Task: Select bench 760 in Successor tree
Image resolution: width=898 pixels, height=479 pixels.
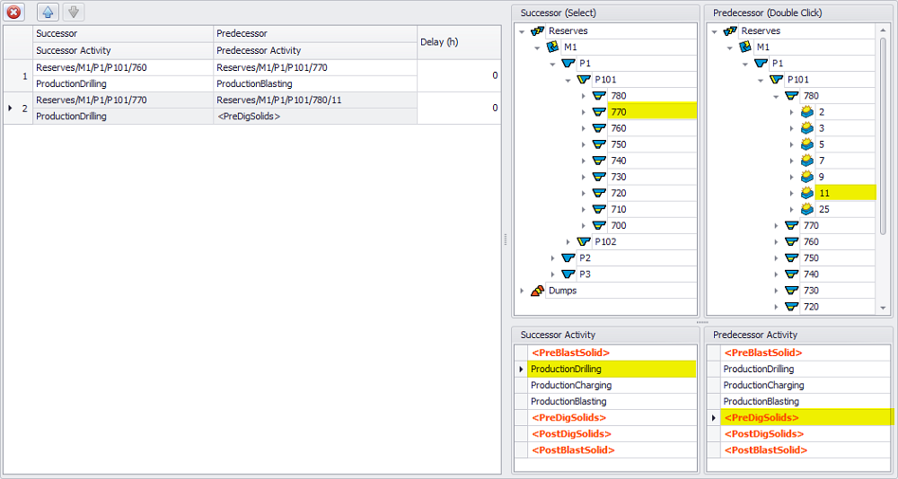Action: tap(618, 128)
